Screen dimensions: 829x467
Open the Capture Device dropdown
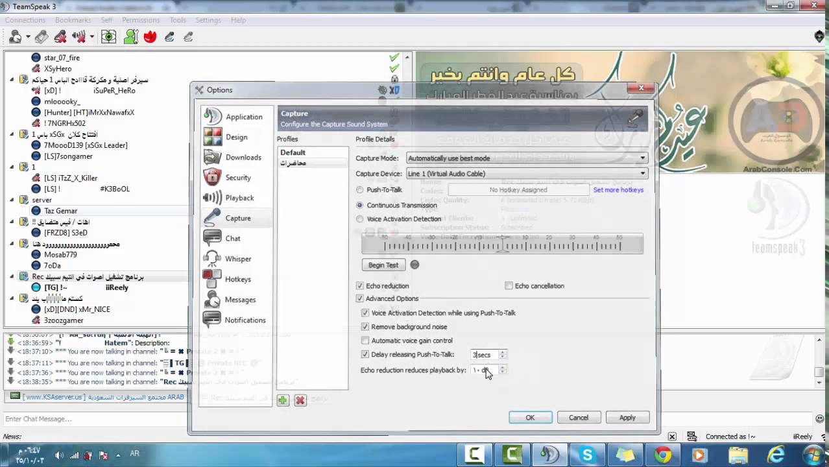pyautogui.click(x=527, y=173)
